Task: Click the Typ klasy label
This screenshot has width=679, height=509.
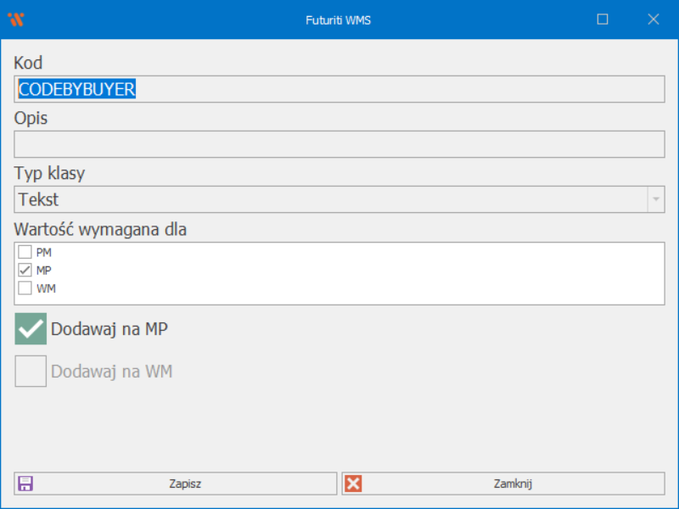Action: [x=49, y=173]
